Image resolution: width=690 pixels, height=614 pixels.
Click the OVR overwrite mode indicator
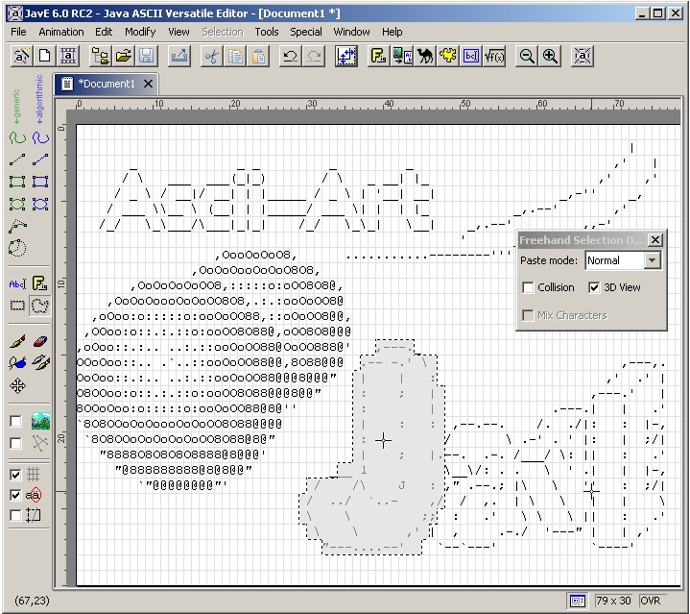click(x=651, y=601)
